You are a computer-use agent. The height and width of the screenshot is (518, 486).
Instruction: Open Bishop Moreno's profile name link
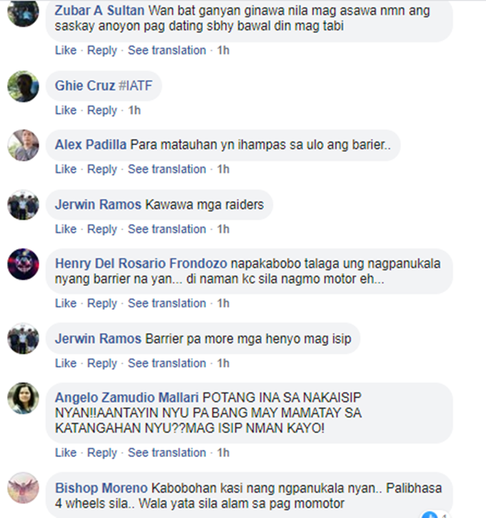(x=101, y=488)
